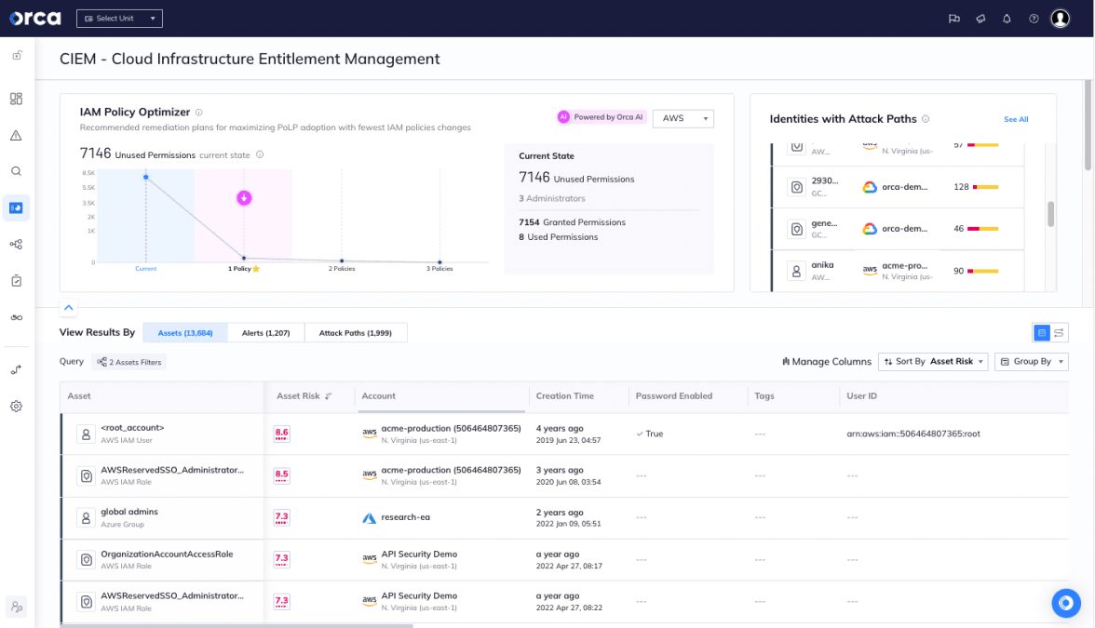The width and height of the screenshot is (1095, 628).
Task: Select the 2 Policies point on chart
Action: (342, 261)
